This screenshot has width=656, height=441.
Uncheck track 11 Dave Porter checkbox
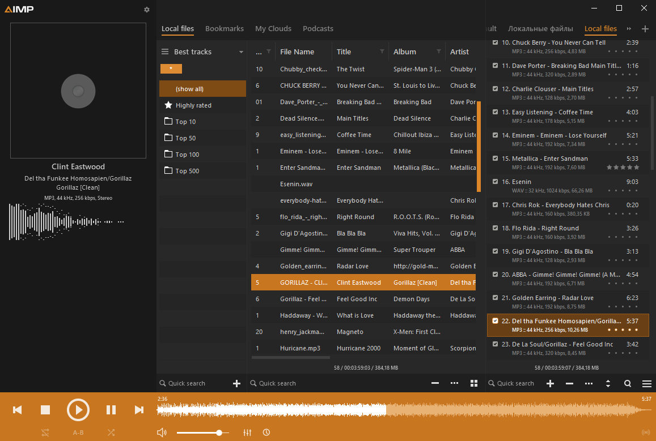(x=496, y=66)
